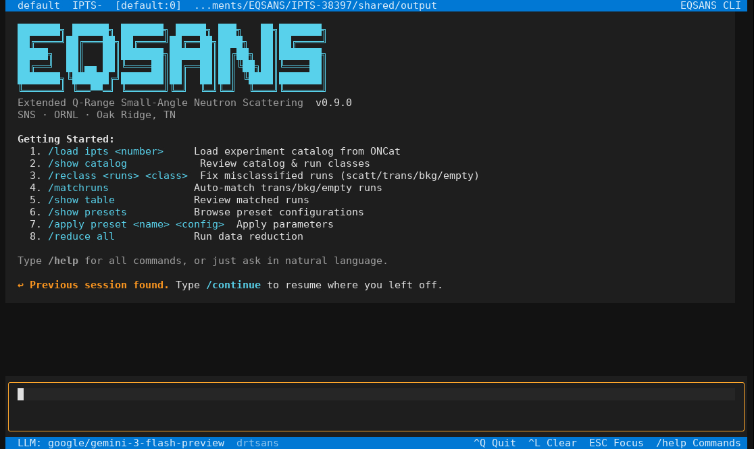Viewport: 754px width, 449px height.
Task: Click 'SNS · ORNL · Oak Ridge, TN' line
Action: pyautogui.click(x=96, y=115)
